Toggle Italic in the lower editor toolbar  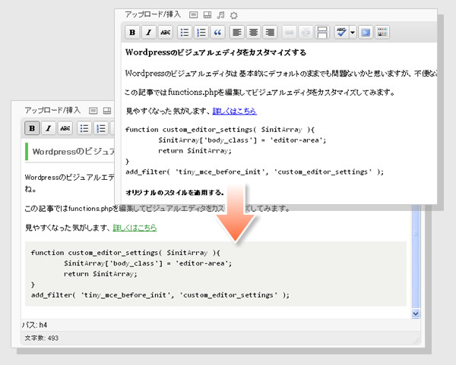(x=49, y=128)
